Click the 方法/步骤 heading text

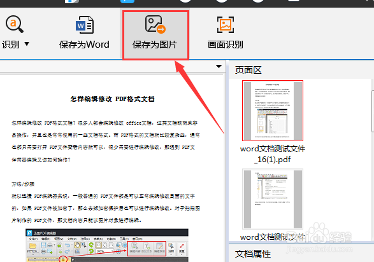[x=23, y=184]
